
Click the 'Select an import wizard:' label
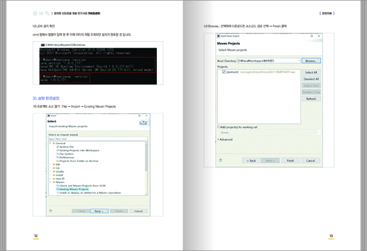[63, 135]
